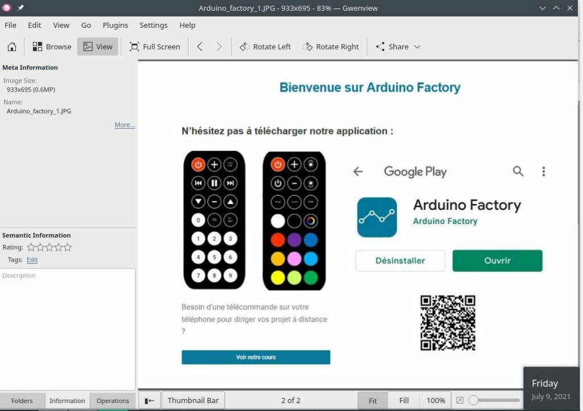Click the Edit tags link
This screenshot has height=411, width=583.
[x=32, y=260]
